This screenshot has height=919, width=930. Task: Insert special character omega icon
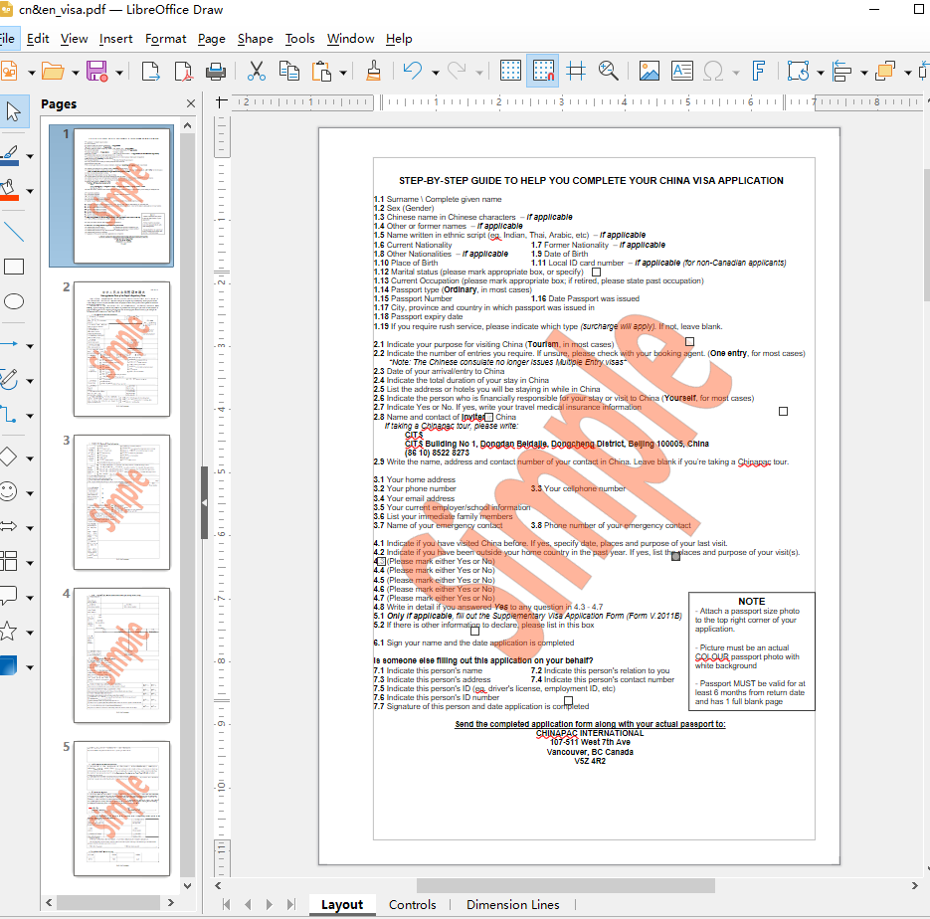point(713,72)
